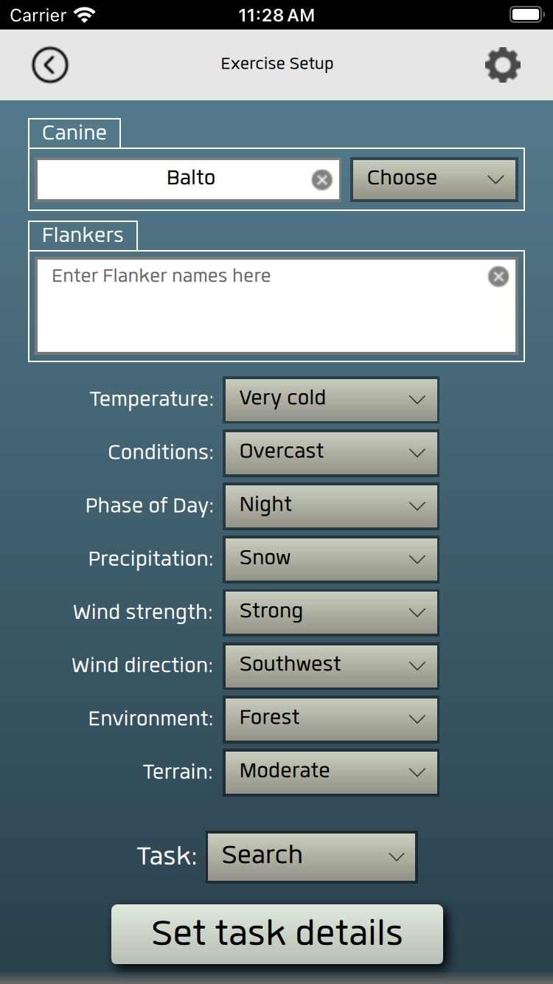Viewport: 553px width, 984px height.
Task: Open the Wind strength dropdown
Action: [331, 611]
